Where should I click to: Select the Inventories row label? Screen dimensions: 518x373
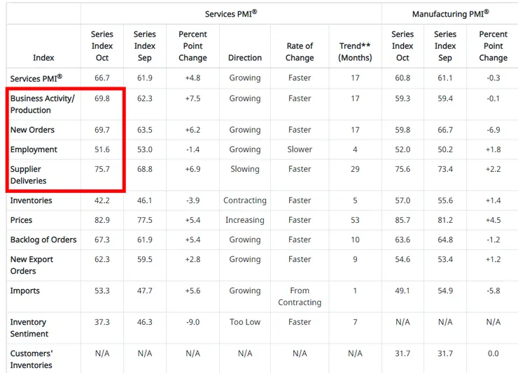click(x=31, y=200)
